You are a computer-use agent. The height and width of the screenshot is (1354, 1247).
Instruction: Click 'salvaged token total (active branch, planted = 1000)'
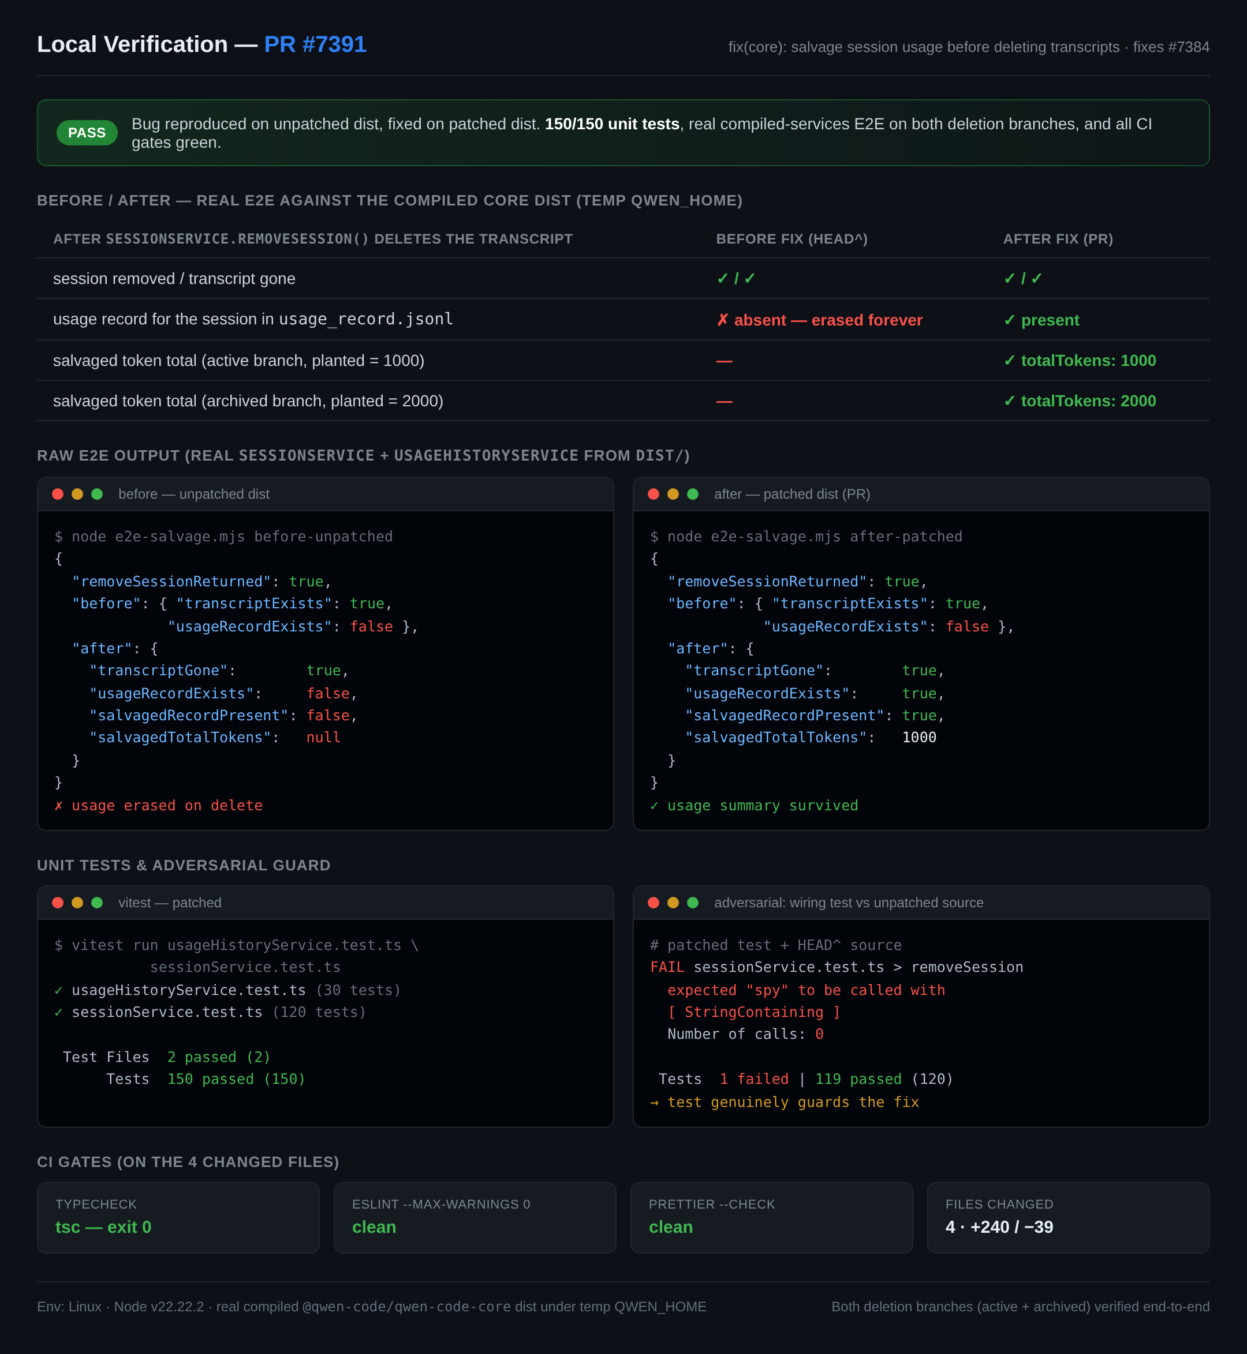(x=239, y=360)
